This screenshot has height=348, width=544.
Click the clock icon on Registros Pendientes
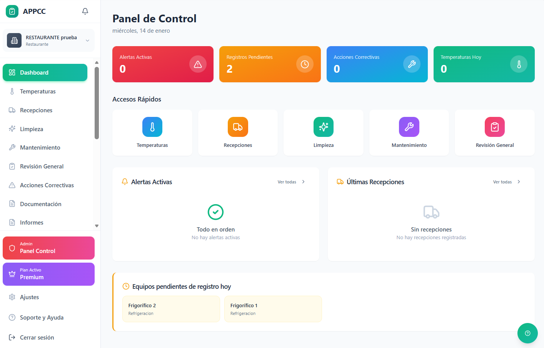(x=305, y=64)
